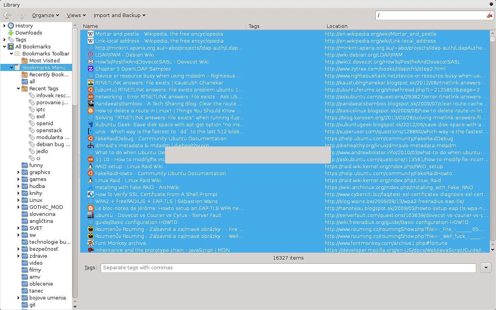Open the Organize dropdown menu

point(45,15)
